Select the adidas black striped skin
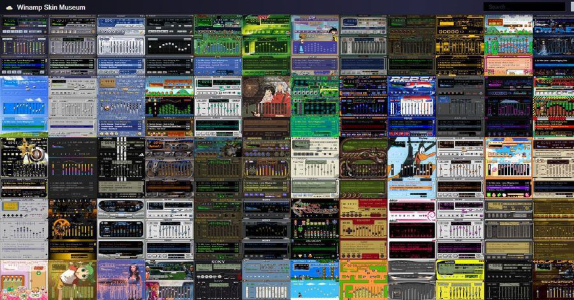Screen dimensions: 574x300 pyautogui.click(x=121, y=168)
